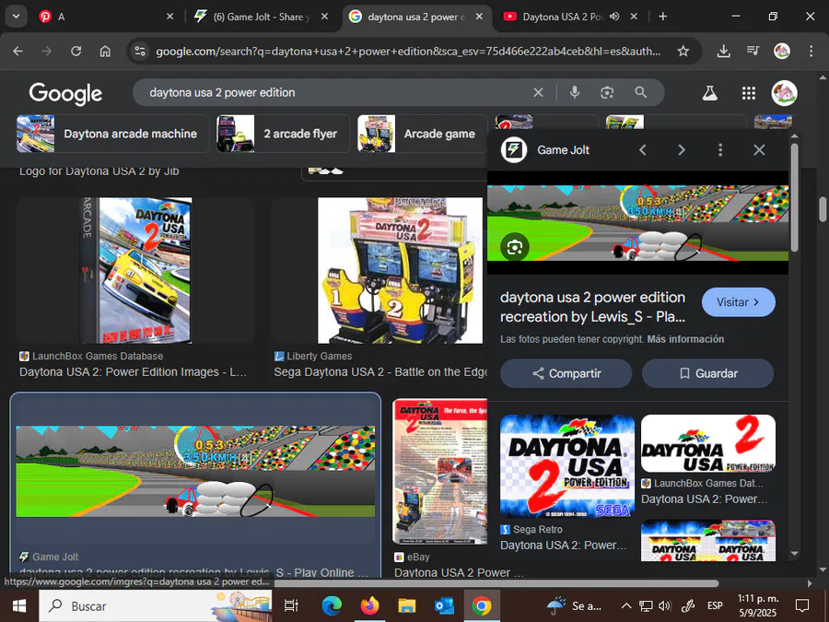Close the Pinterest tab
The image size is (829, 622).
[x=169, y=17]
